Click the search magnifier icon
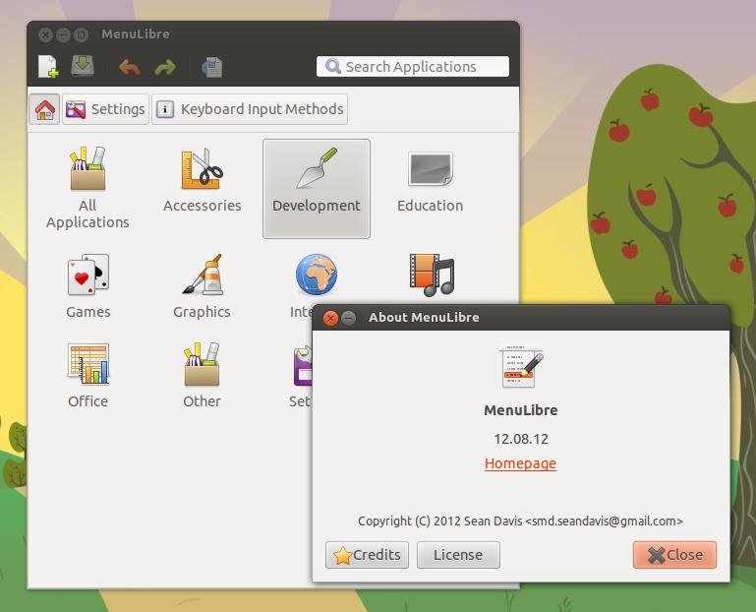 [332, 66]
